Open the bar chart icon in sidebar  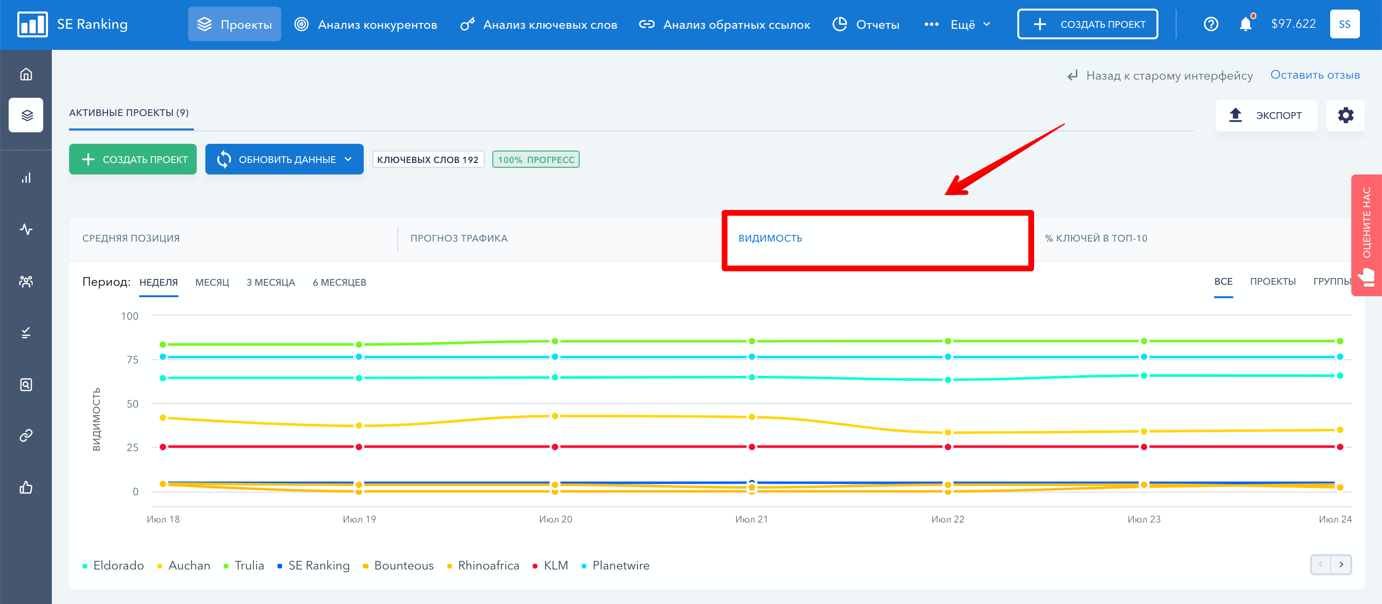tap(26, 177)
